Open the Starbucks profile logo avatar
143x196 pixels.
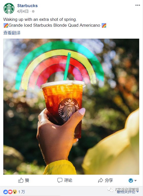tap(9, 8)
